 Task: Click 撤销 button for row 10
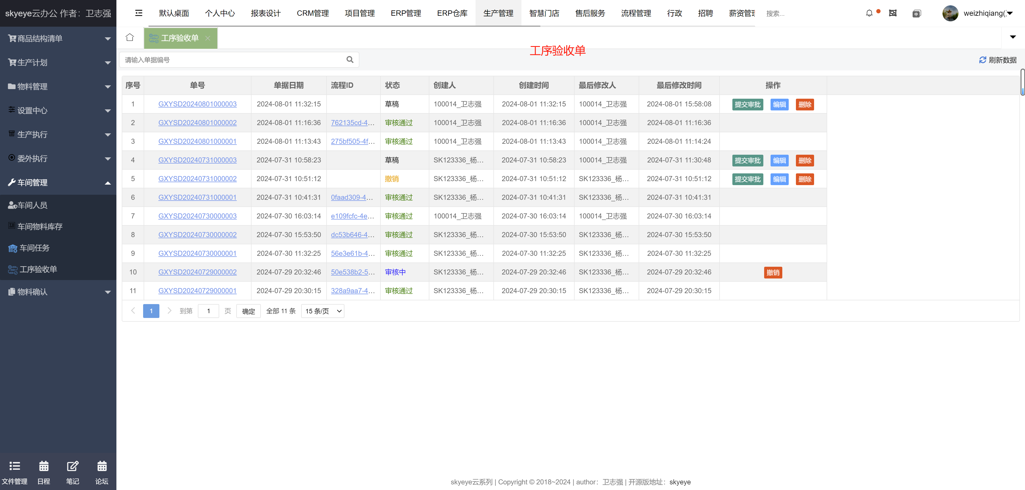(x=773, y=272)
